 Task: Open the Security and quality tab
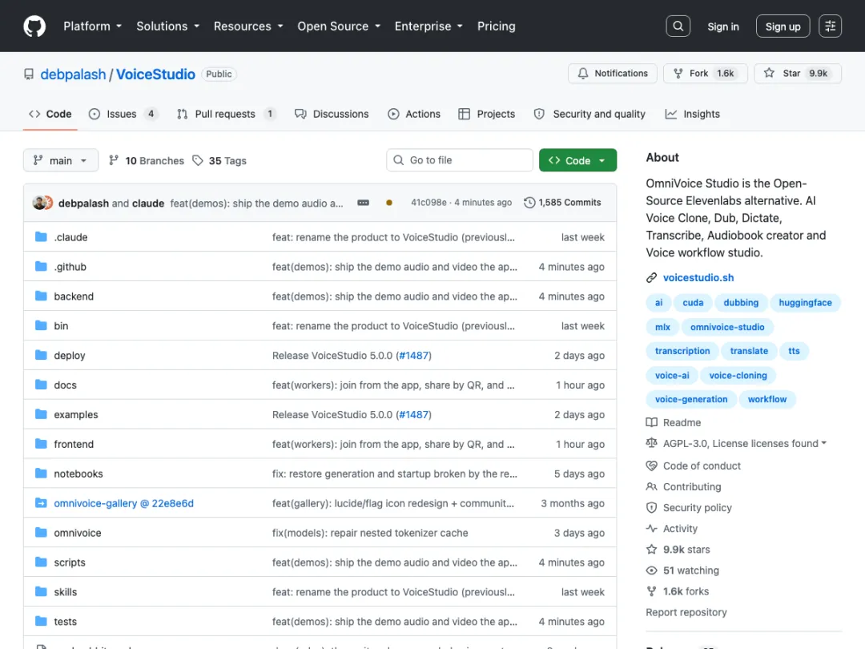click(589, 114)
